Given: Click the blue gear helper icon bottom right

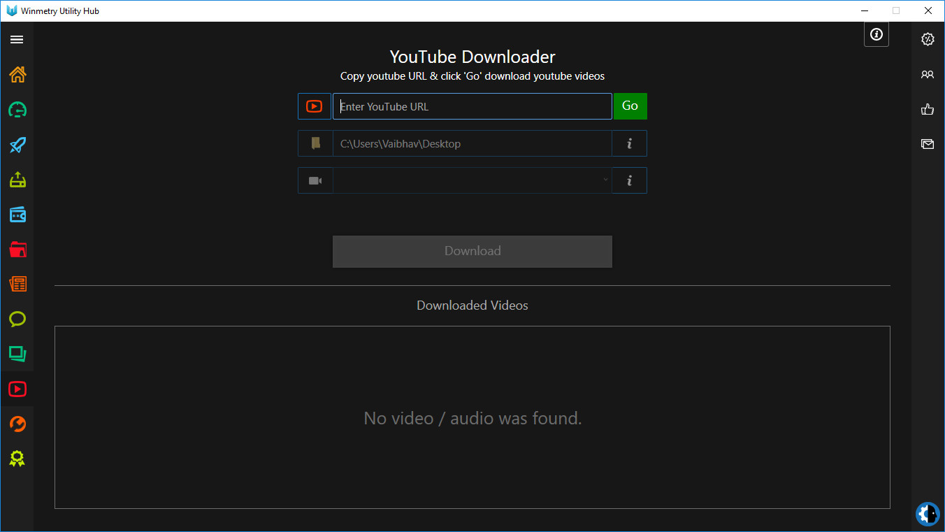Looking at the screenshot, I should click(x=928, y=514).
